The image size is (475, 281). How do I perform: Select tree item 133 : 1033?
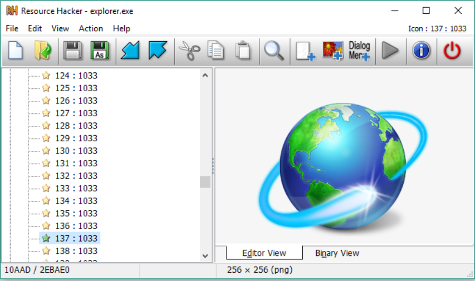(76, 188)
